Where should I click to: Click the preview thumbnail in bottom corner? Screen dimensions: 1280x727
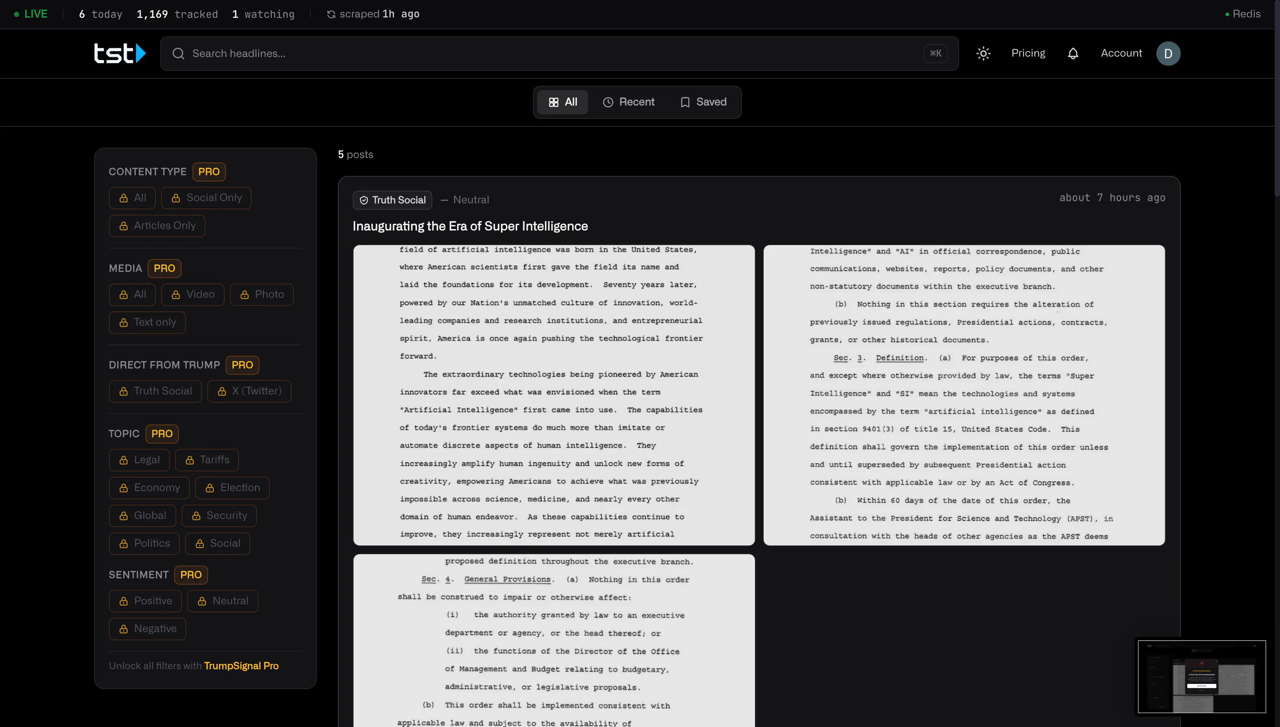tap(1201, 677)
